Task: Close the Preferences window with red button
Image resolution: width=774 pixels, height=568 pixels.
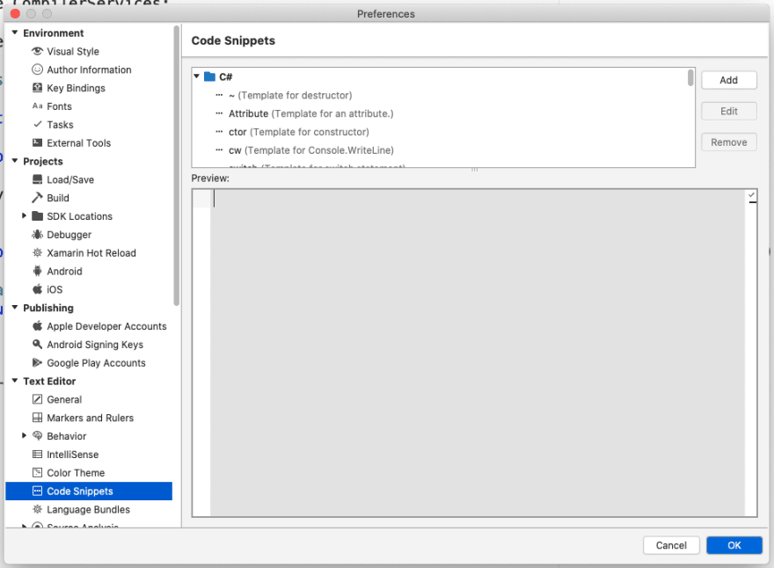Action: tap(15, 13)
